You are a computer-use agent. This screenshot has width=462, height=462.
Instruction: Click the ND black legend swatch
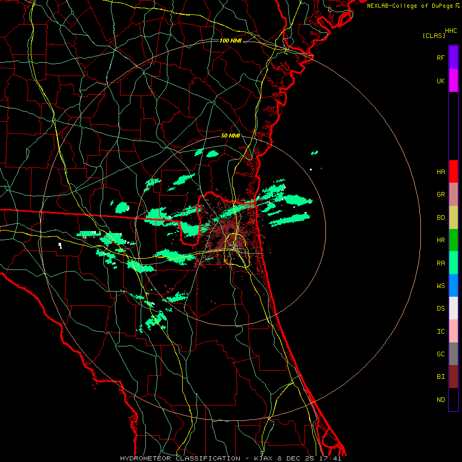pyautogui.click(x=453, y=399)
